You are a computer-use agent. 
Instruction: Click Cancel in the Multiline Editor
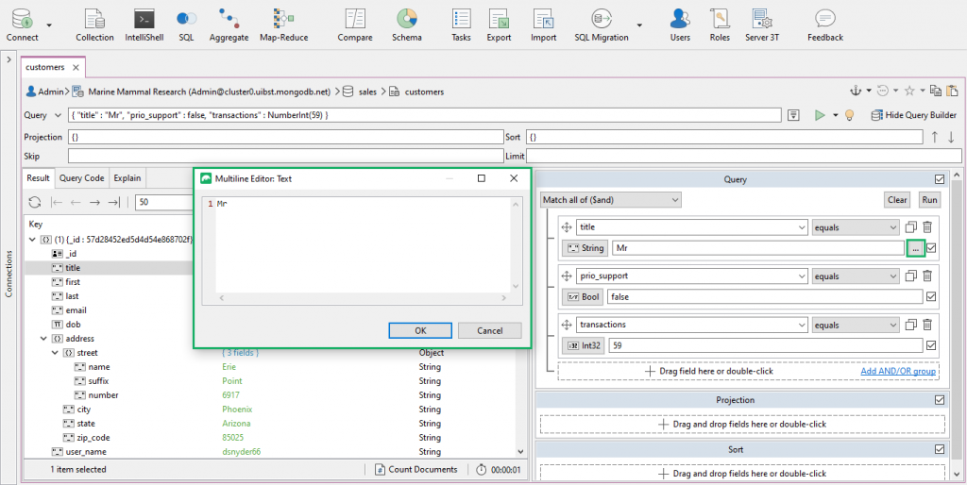coord(490,330)
